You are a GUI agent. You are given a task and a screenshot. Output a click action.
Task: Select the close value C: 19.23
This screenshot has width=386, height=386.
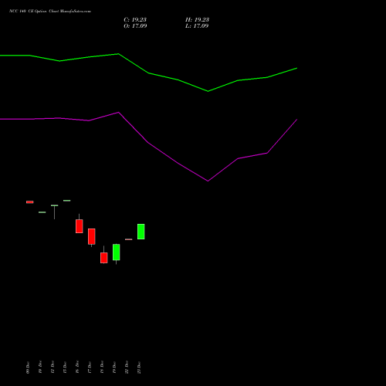(x=135, y=20)
